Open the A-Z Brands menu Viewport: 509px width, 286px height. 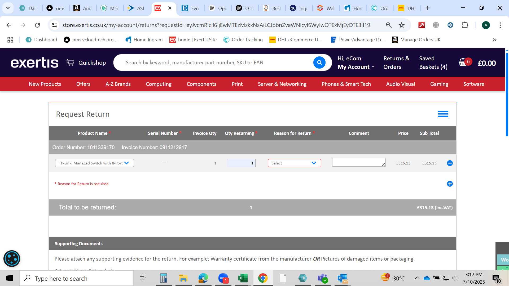pyautogui.click(x=118, y=84)
